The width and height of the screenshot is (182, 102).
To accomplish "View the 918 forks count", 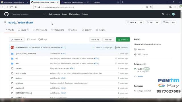I will click(x=173, y=22).
